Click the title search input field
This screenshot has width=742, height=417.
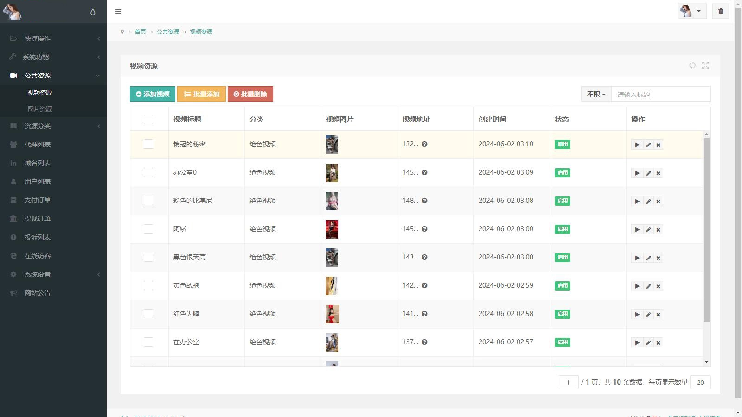click(x=660, y=94)
